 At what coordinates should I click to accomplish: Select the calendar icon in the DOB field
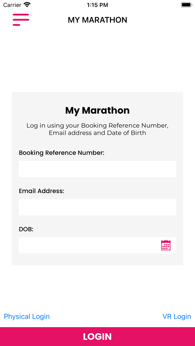coord(166,245)
